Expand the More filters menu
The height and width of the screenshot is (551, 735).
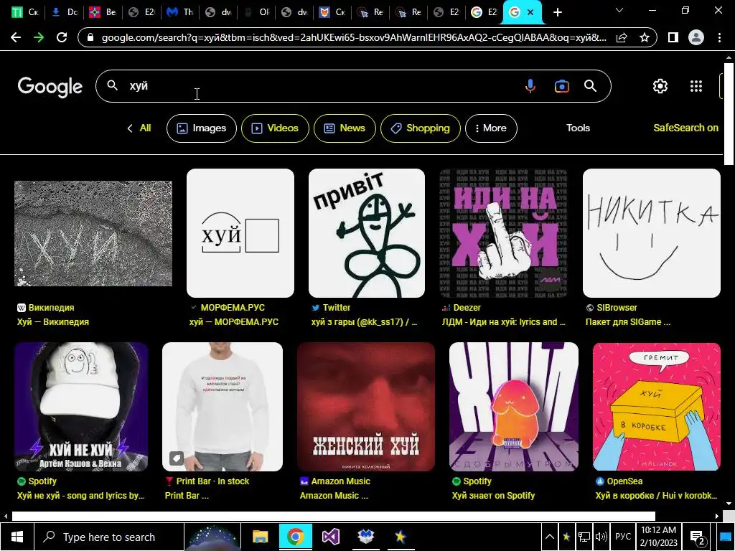491,128
